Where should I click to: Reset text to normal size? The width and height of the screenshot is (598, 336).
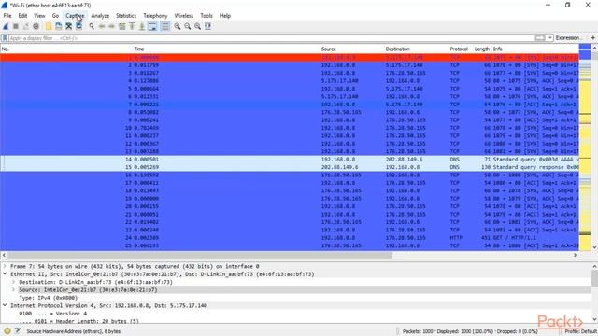tap(197, 26)
